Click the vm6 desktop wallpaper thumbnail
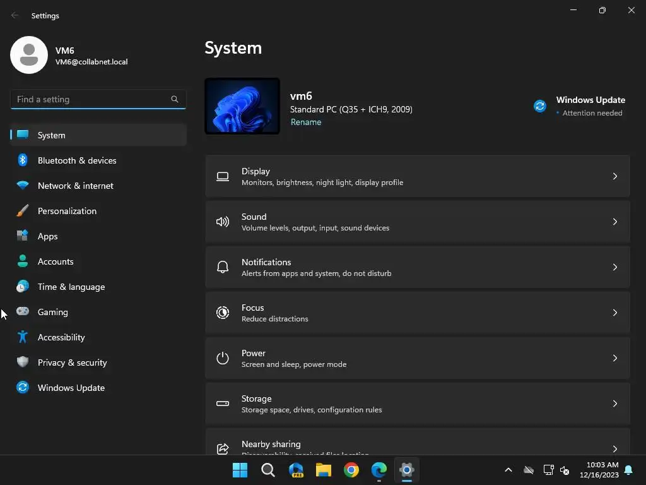The height and width of the screenshot is (485, 646). tap(242, 106)
